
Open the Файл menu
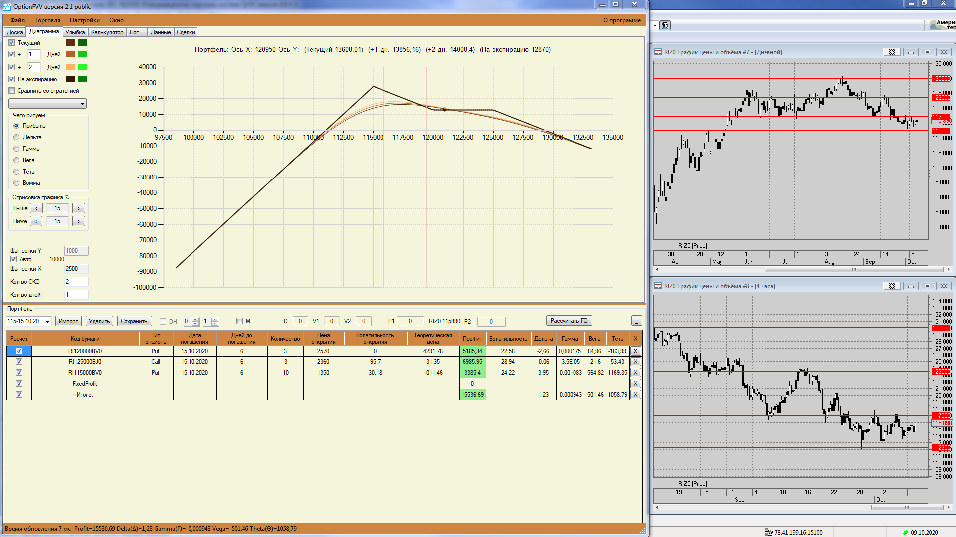(17, 20)
